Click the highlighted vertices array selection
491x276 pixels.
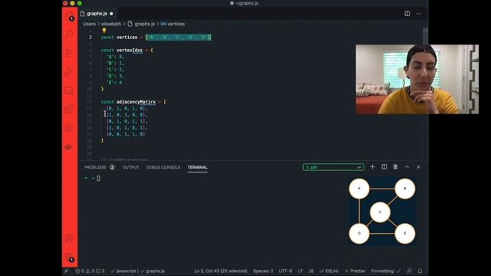pyautogui.click(x=178, y=38)
